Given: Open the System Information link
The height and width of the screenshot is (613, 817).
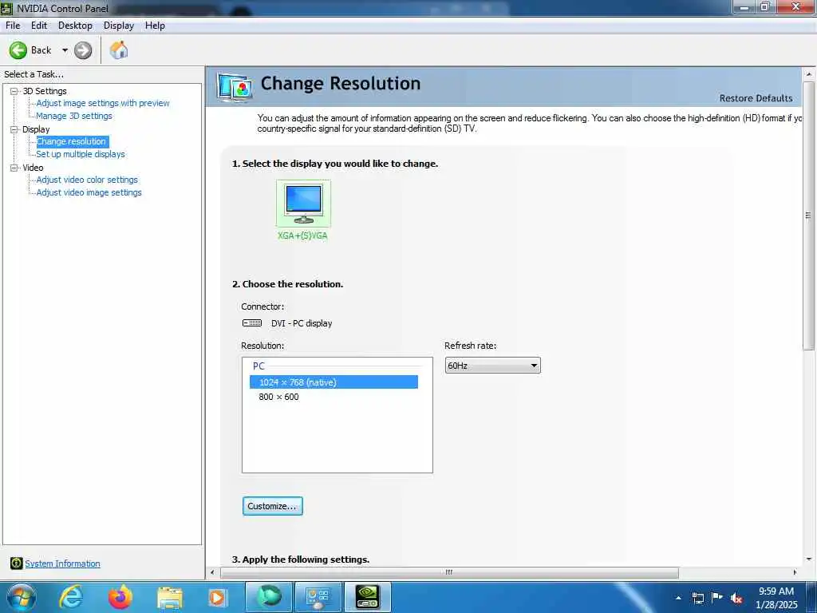Looking at the screenshot, I should (x=62, y=564).
